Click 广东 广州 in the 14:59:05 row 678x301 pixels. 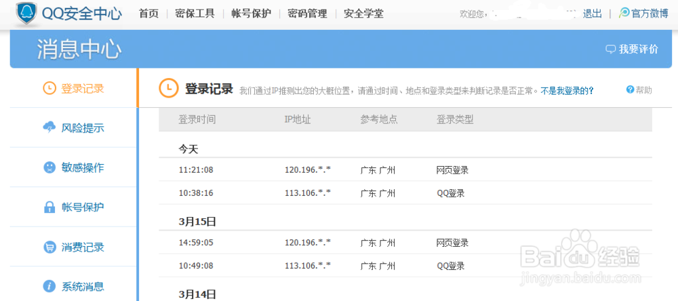coord(378,243)
